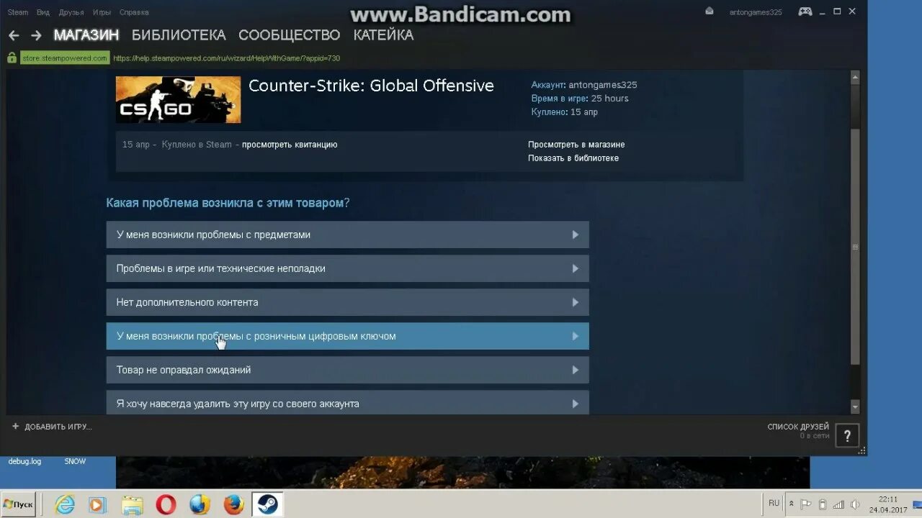Click the RU language indicator in the tray
The image size is (922, 518).
tap(774, 503)
